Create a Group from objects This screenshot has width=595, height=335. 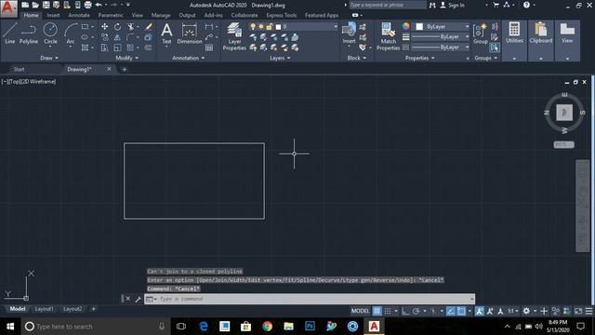(481, 33)
